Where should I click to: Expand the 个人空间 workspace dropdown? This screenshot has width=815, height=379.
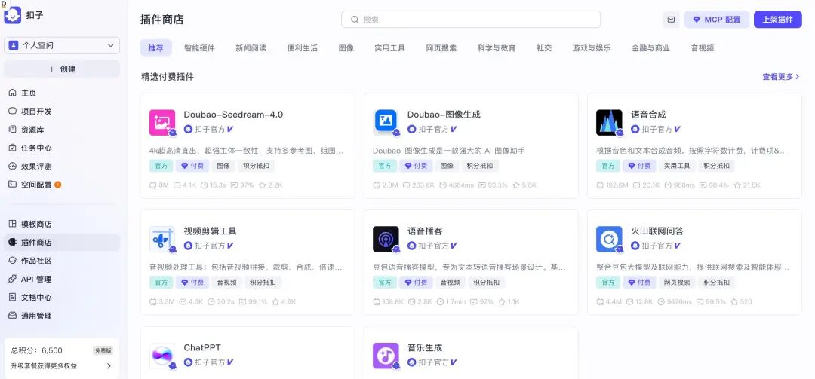point(62,46)
